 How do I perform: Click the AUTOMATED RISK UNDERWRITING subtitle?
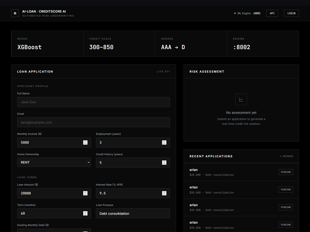click(x=48, y=16)
